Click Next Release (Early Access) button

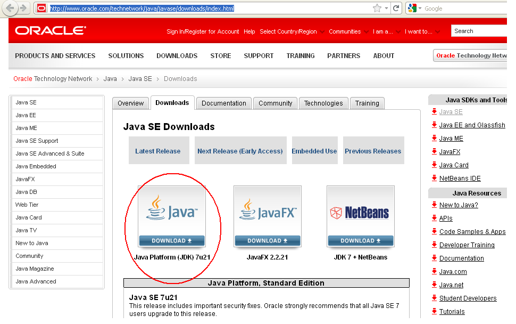(240, 150)
